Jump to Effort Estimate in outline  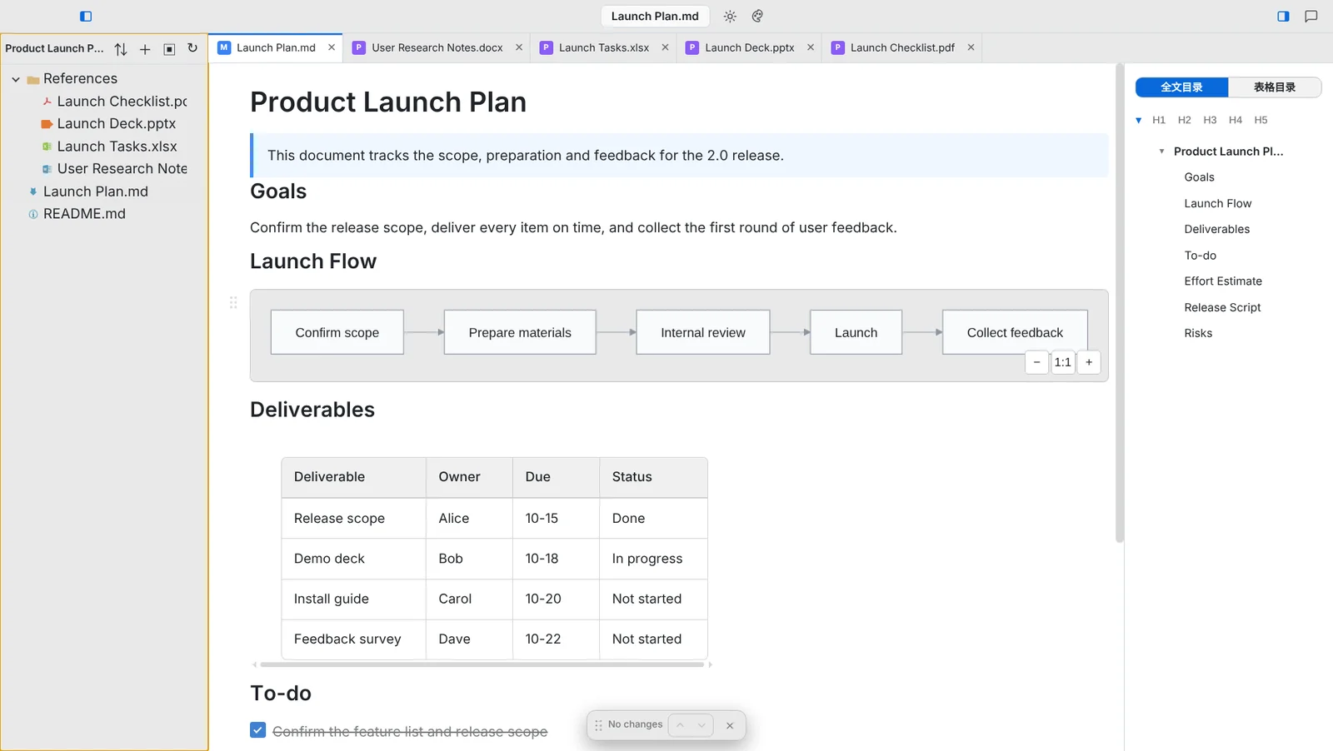click(x=1223, y=281)
